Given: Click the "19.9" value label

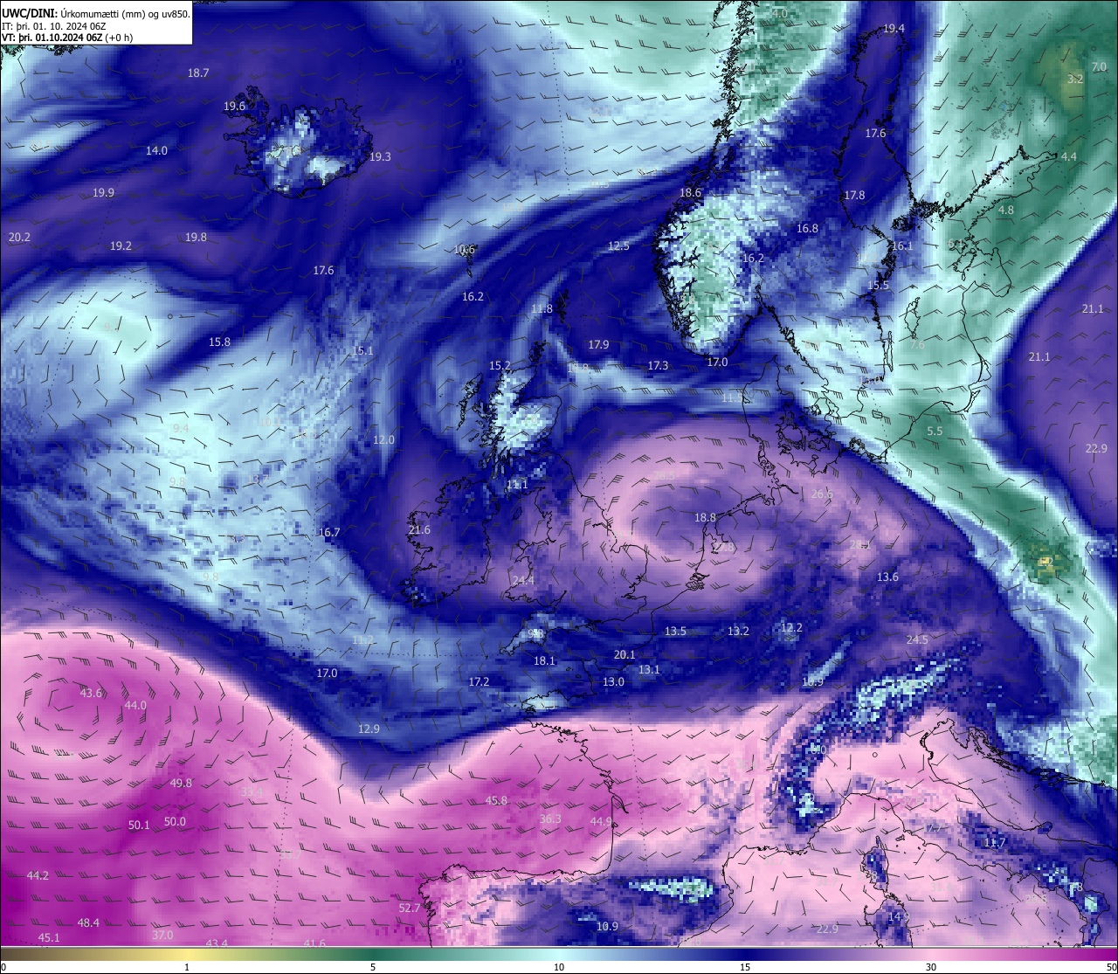Looking at the screenshot, I should (103, 193).
